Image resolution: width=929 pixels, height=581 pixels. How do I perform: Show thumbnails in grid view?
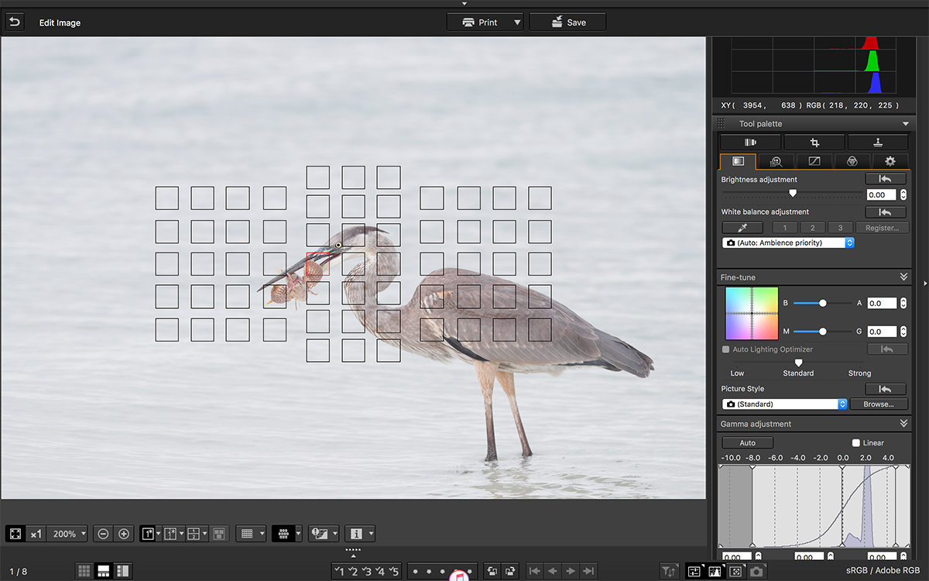(84, 571)
